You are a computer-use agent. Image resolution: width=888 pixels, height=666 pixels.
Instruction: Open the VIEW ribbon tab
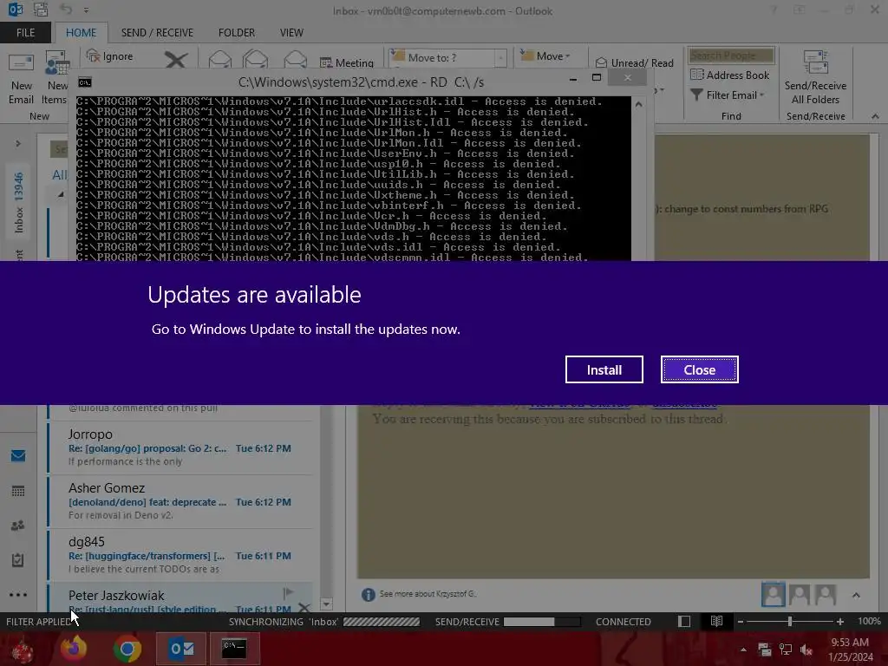pos(291,33)
